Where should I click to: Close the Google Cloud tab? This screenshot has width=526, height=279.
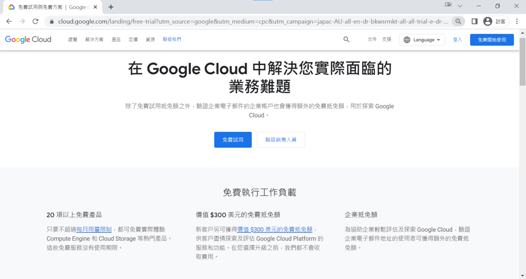point(95,7)
